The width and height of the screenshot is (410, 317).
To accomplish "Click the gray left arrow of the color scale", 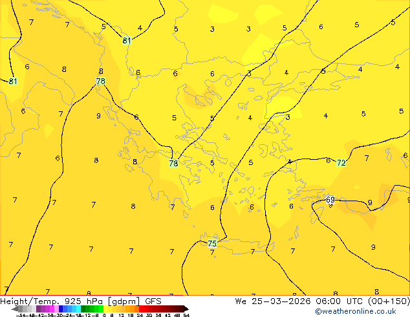I will tap(15, 309).
